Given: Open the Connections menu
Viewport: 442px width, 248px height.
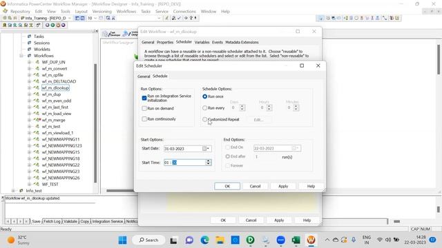Looking at the screenshot, I should click(x=184, y=11).
